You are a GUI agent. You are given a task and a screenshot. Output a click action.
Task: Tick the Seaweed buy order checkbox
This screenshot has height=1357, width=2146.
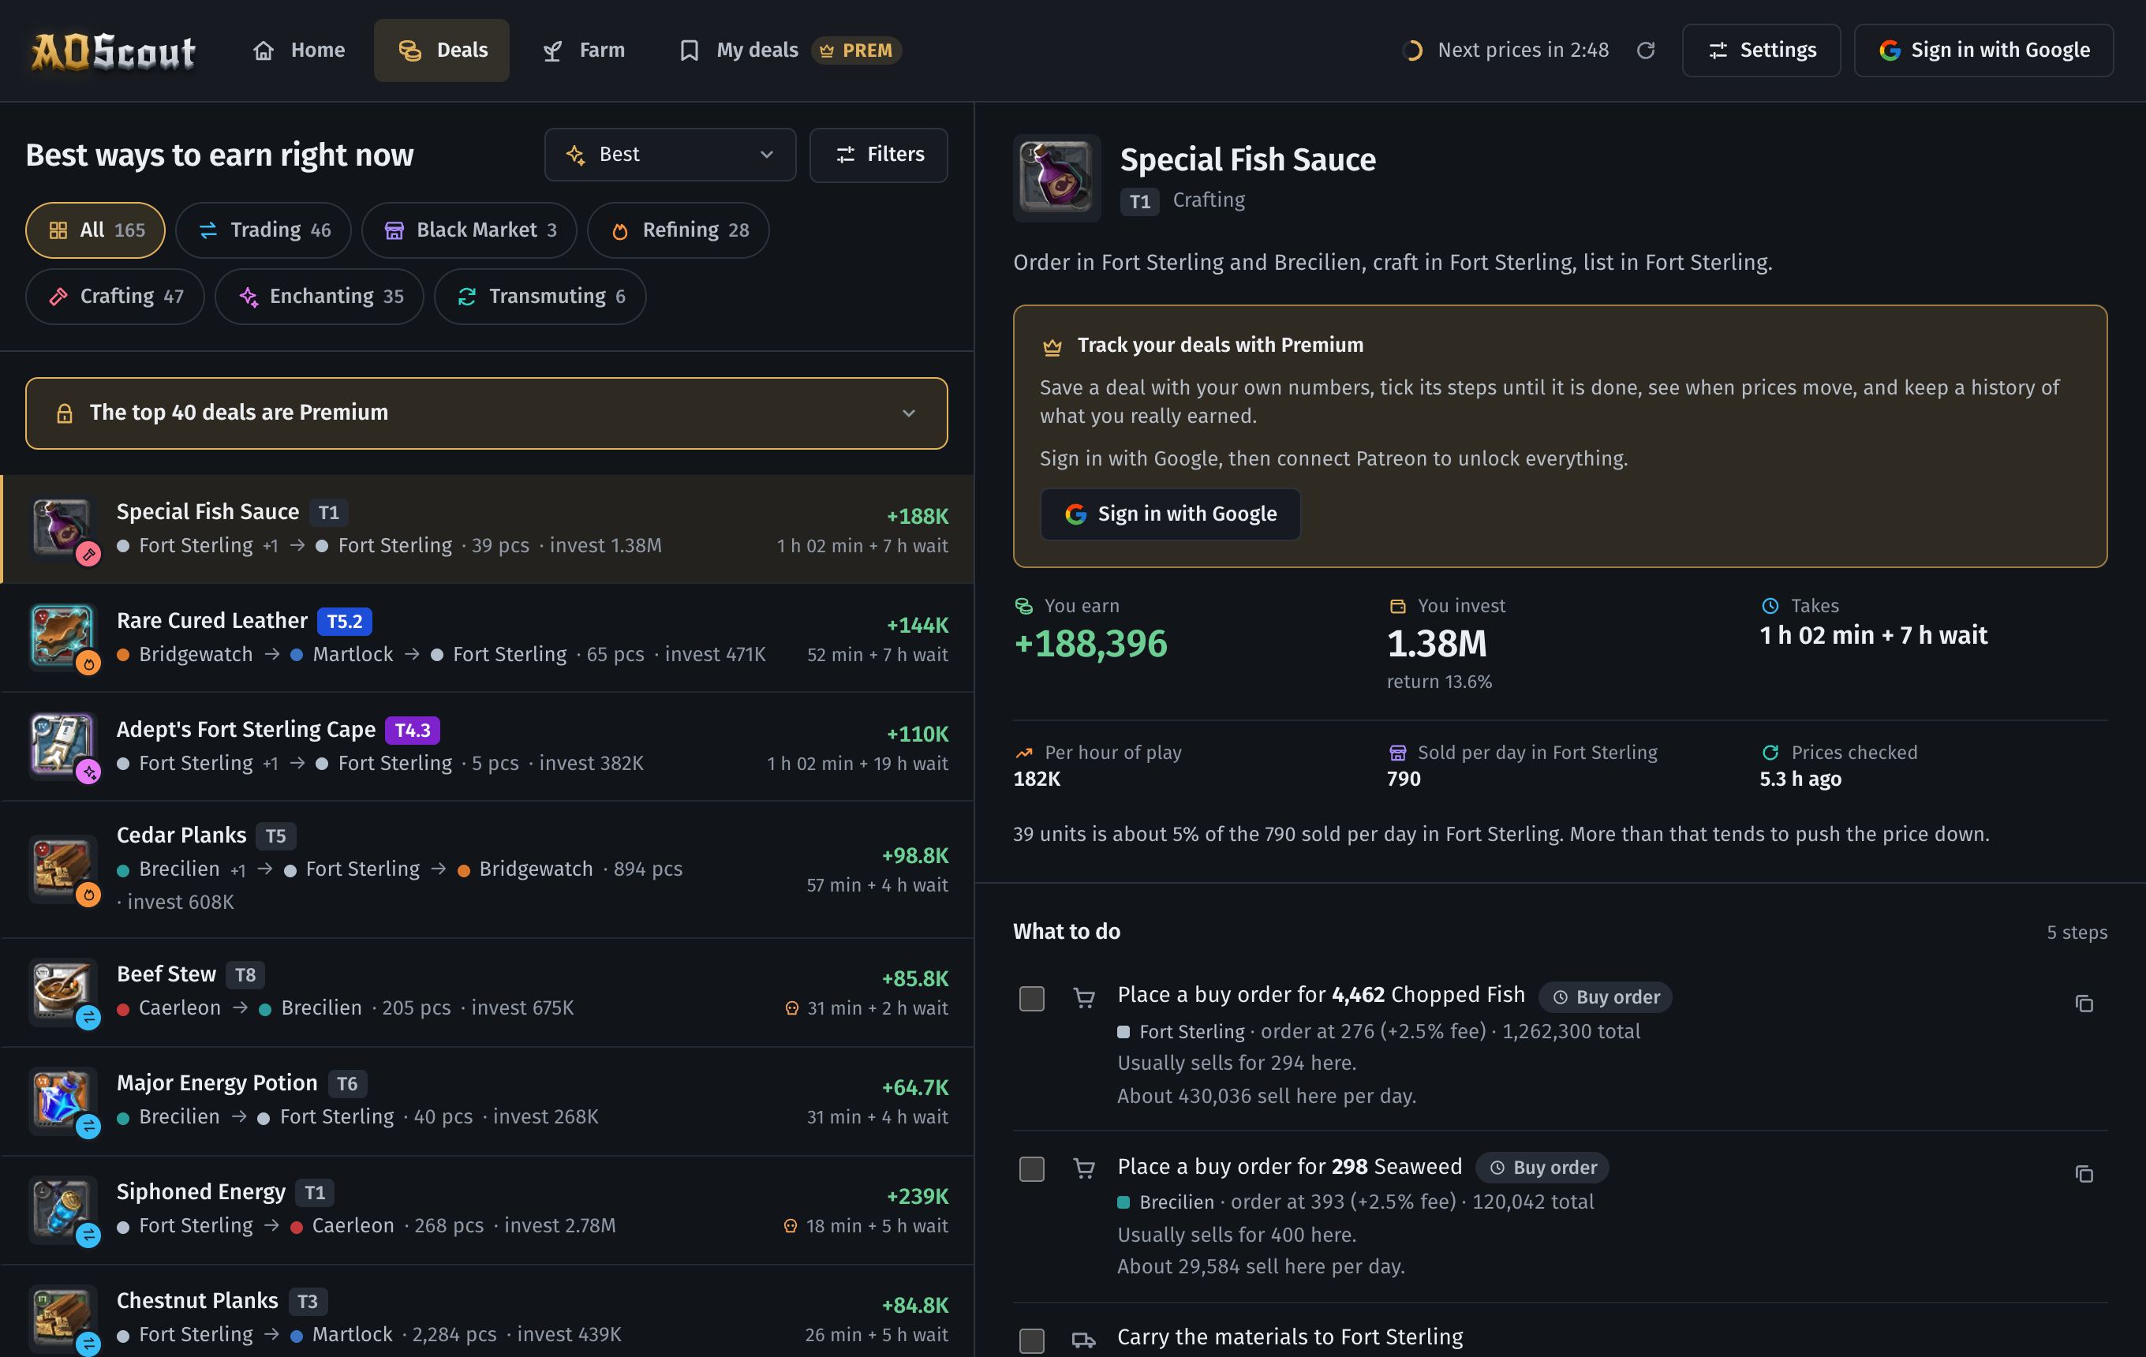[1031, 1169]
